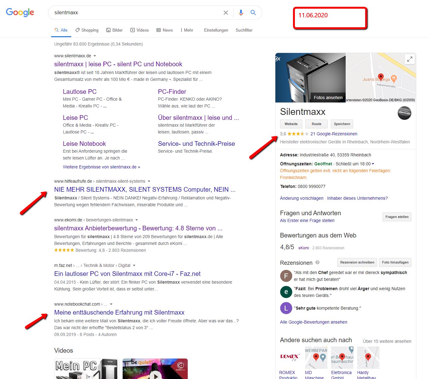Open the eKomi reviews link
The image size is (429, 379).
304,248
